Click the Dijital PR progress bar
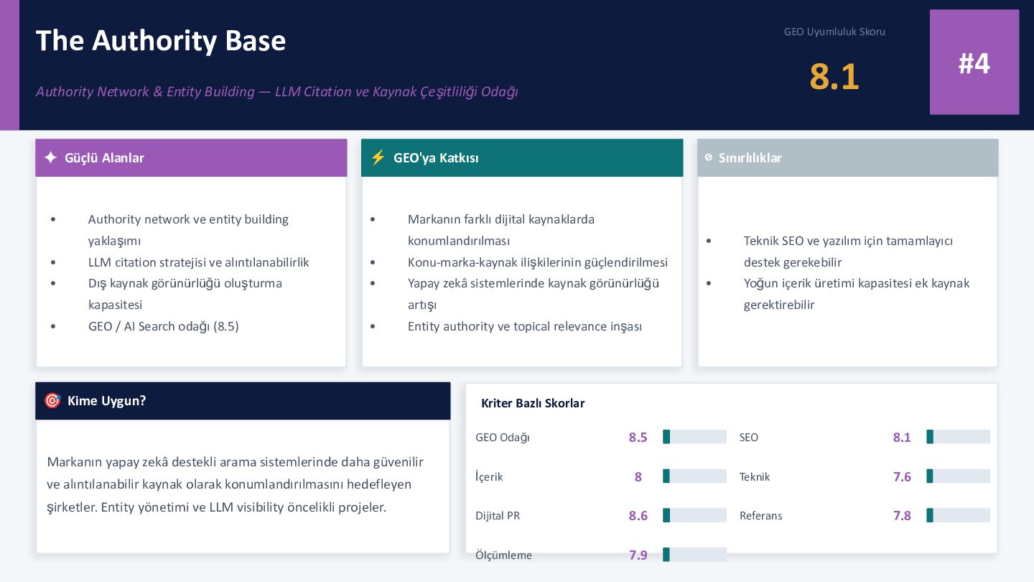 point(694,515)
